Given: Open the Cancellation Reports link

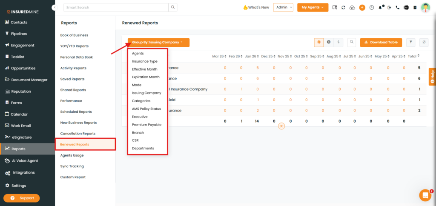Looking at the screenshot, I should 78,134.
